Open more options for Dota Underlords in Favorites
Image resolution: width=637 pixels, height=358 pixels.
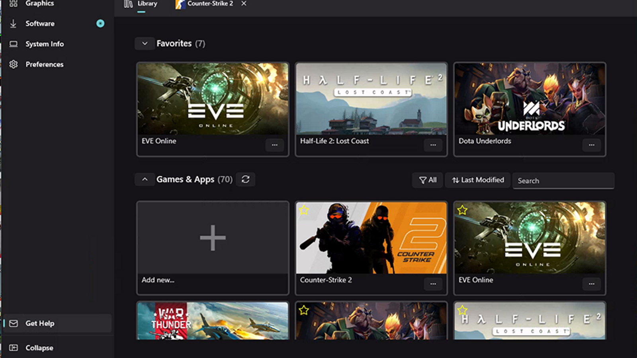[x=592, y=145]
